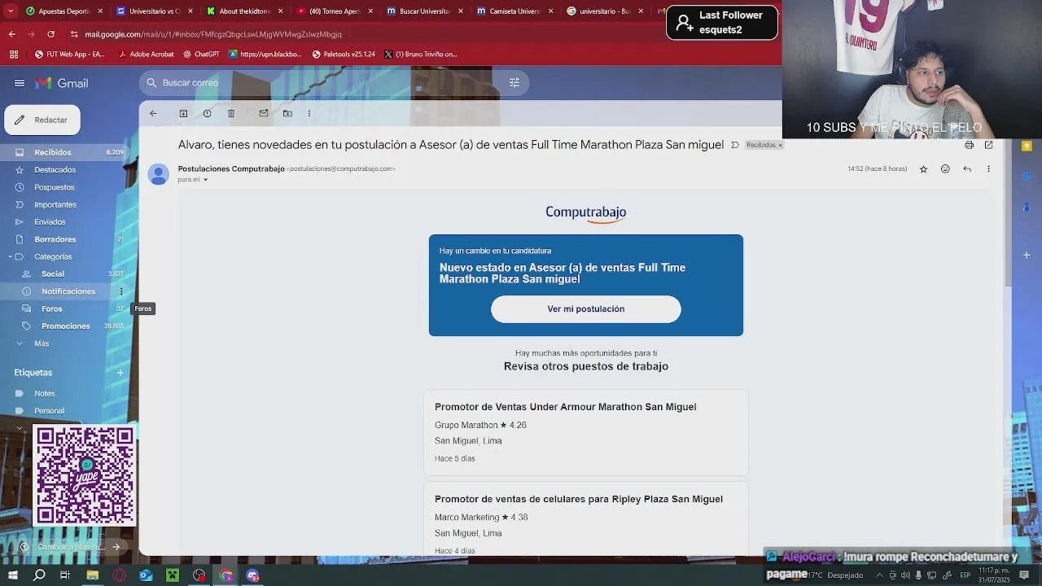Open Outlook from the taskbar
This screenshot has height=586, width=1042.
pyautogui.click(x=146, y=575)
